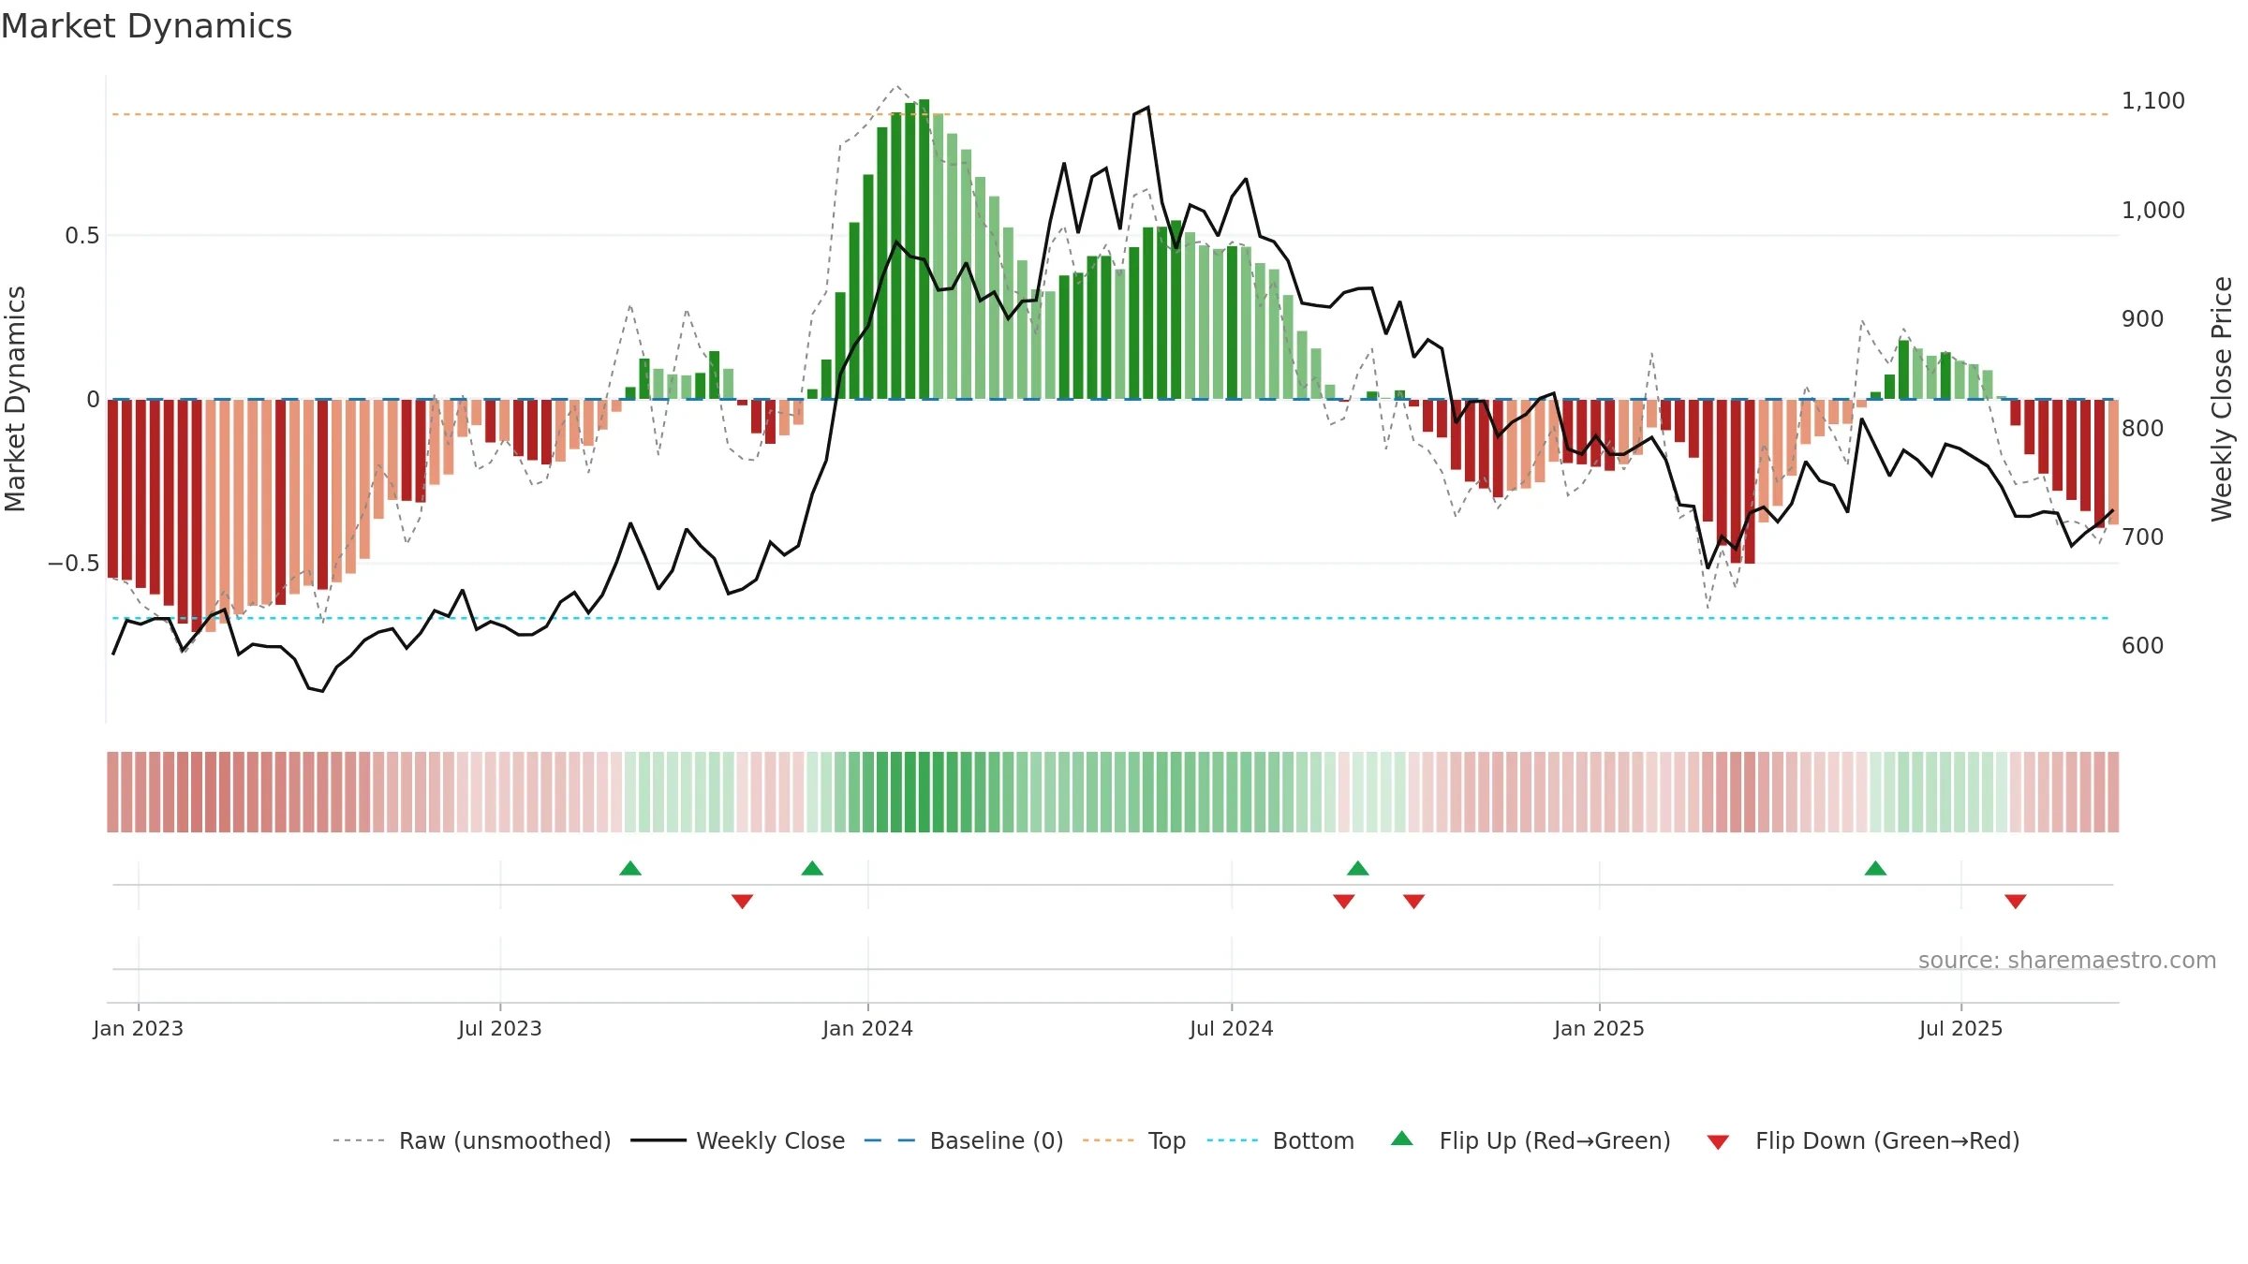Click the Jul 2023 axis label
Image resolution: width=2248 pixels, height=1264 pixels.
click(x=500, y=1028)
